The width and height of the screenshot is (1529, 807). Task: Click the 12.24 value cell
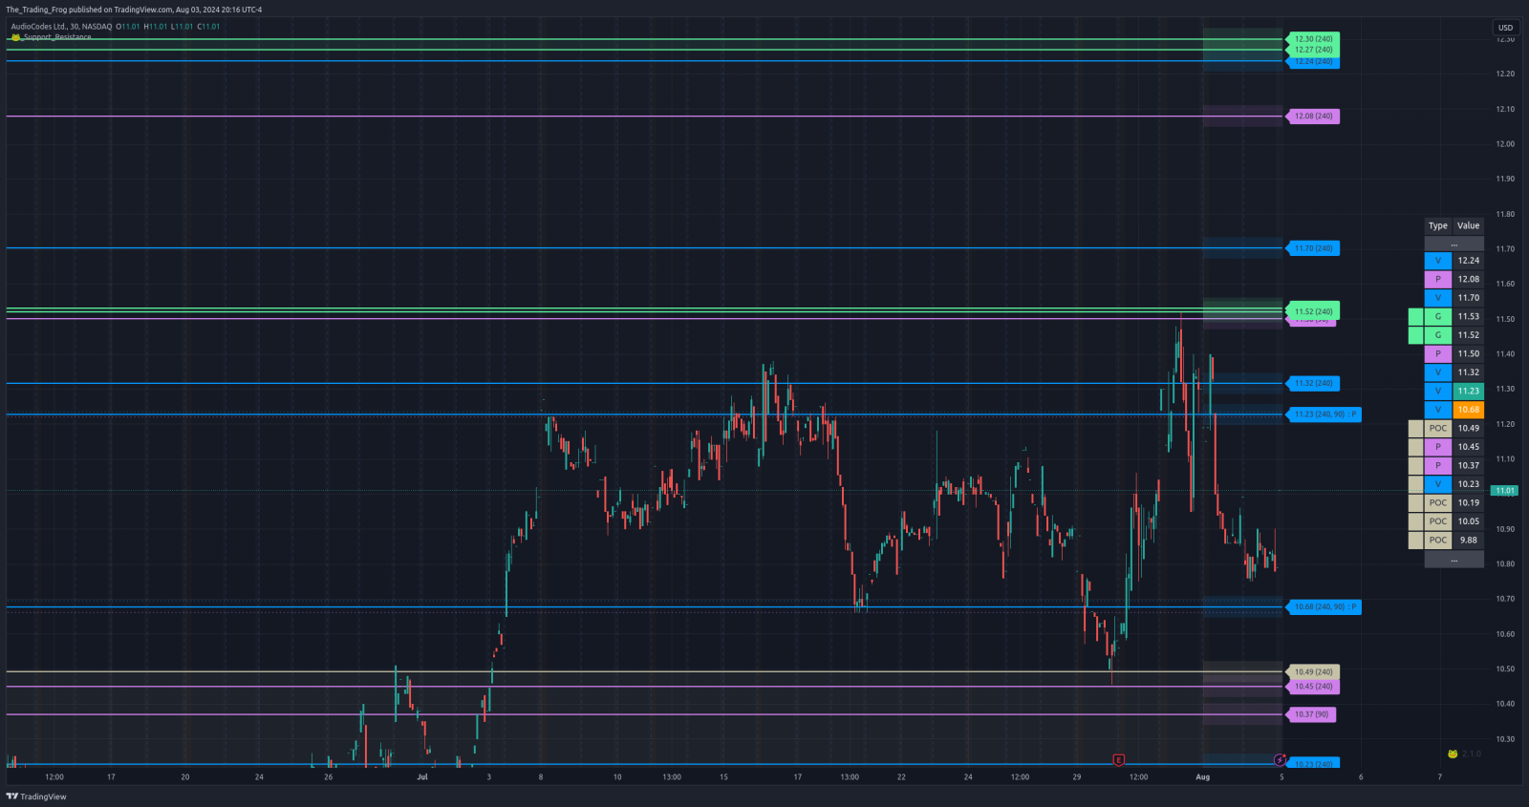click(x=1469, y=261)
